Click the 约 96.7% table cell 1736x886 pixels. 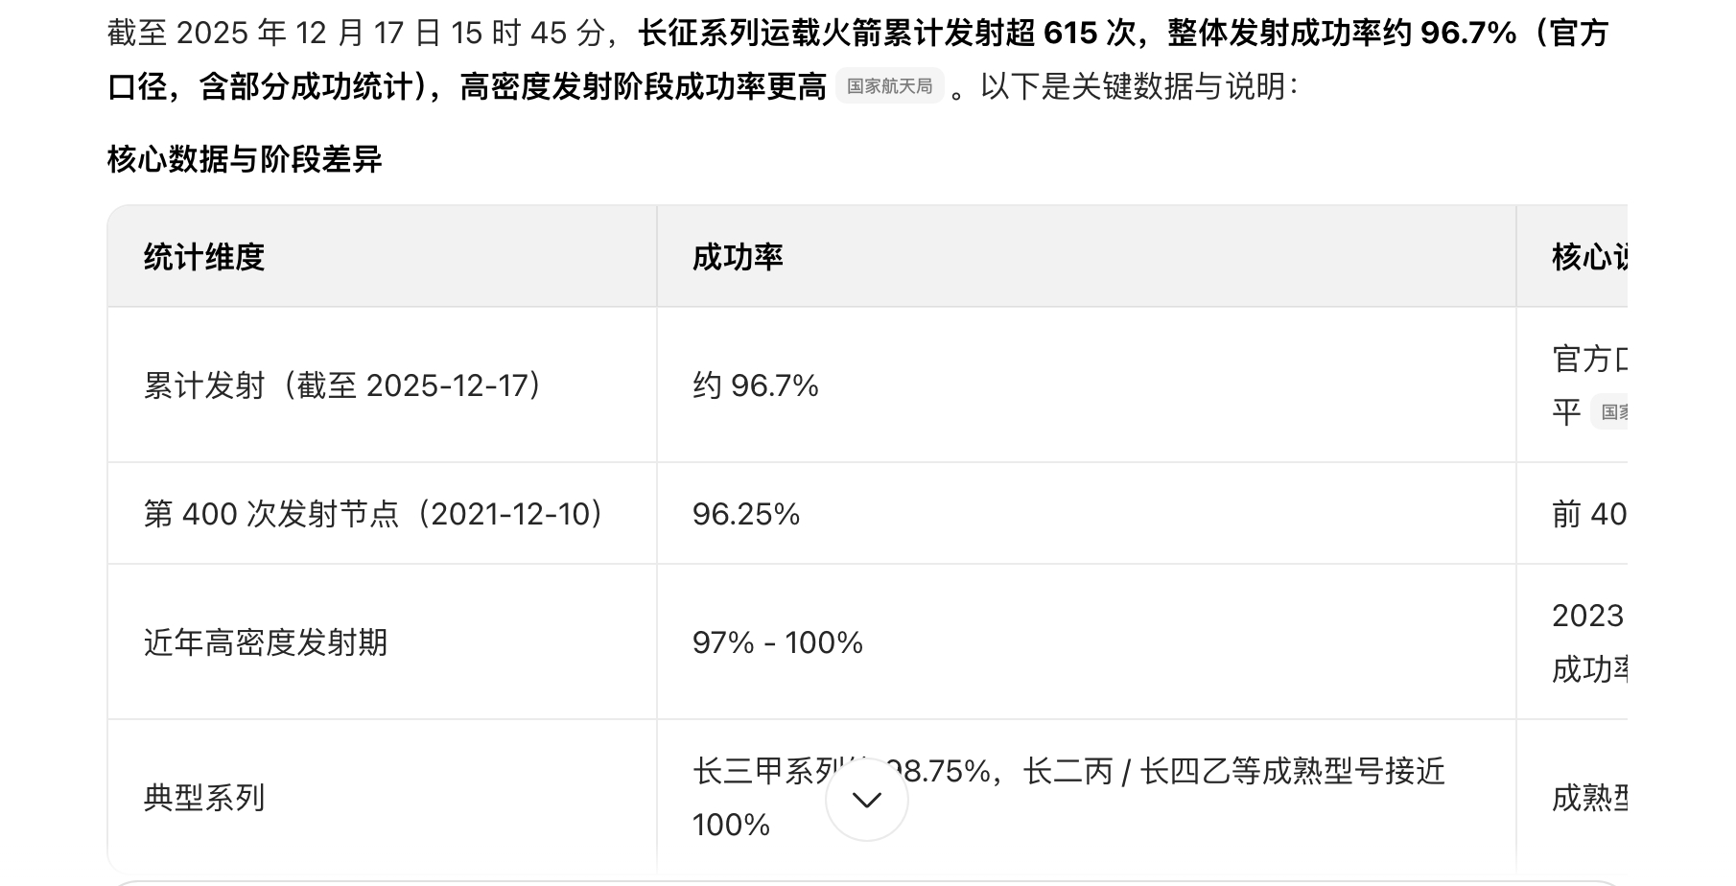756,385
